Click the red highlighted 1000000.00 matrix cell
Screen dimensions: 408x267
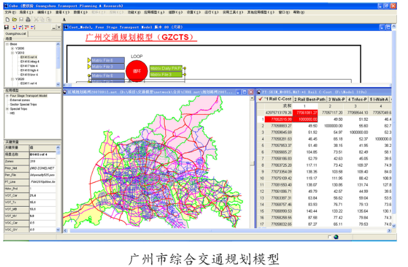[305, 119]
